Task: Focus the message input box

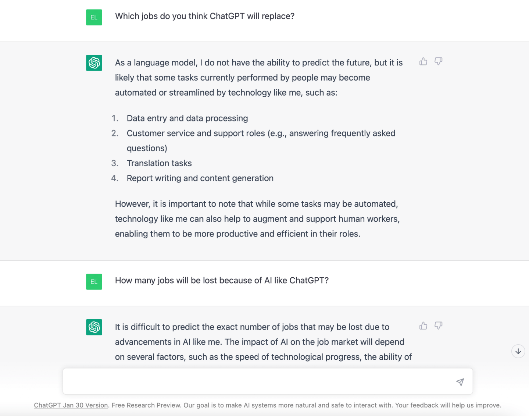Action: click(257, 381)
